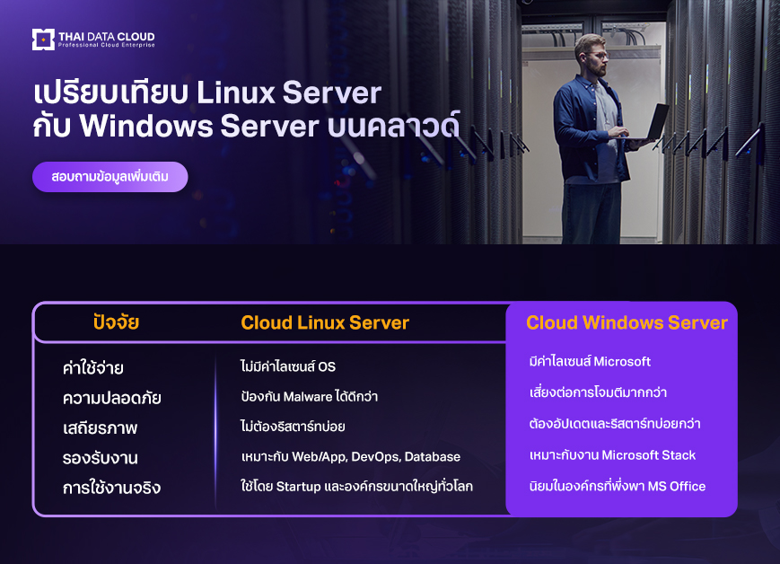Select the 'ป้องกัน Malware ได้ดีกว่า' text
780x564 pixels.
pyautogui.click(x=309, y=397)
